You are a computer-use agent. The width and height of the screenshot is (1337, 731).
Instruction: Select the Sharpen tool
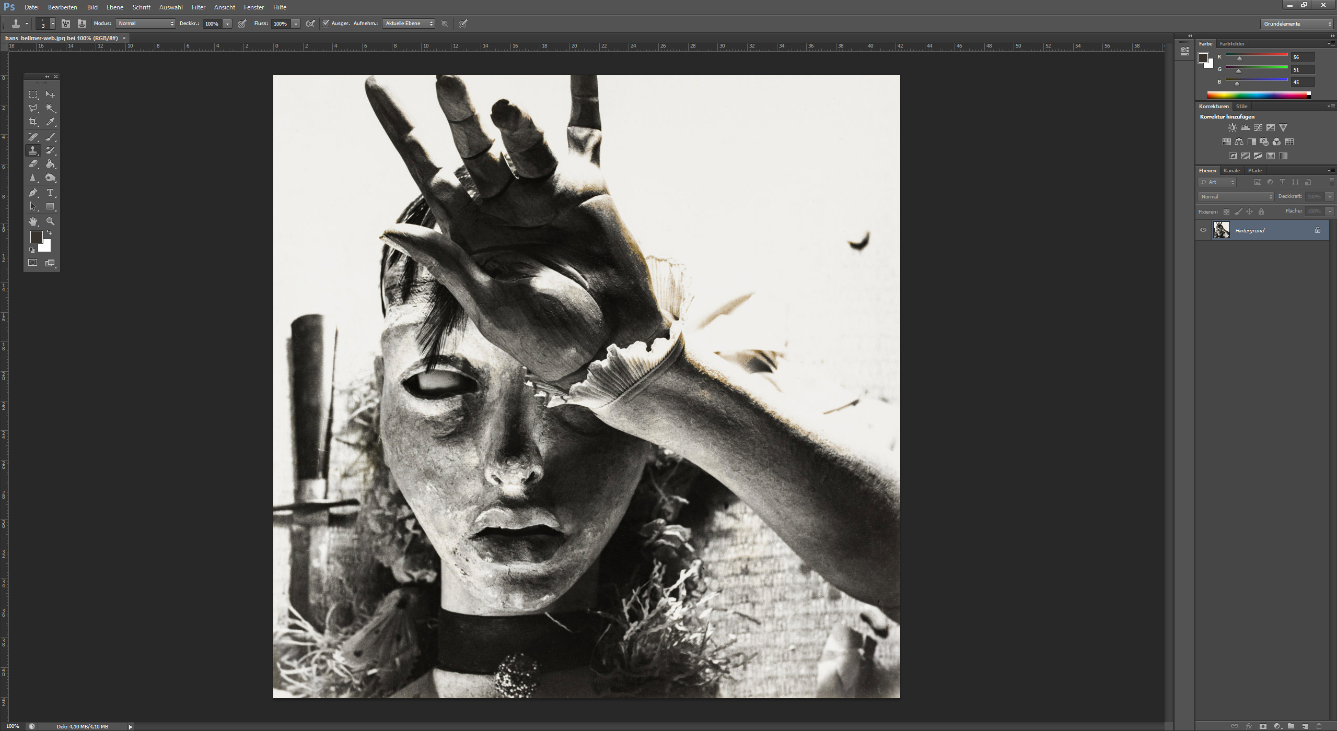pyautogui.click(x=33, y=178)
